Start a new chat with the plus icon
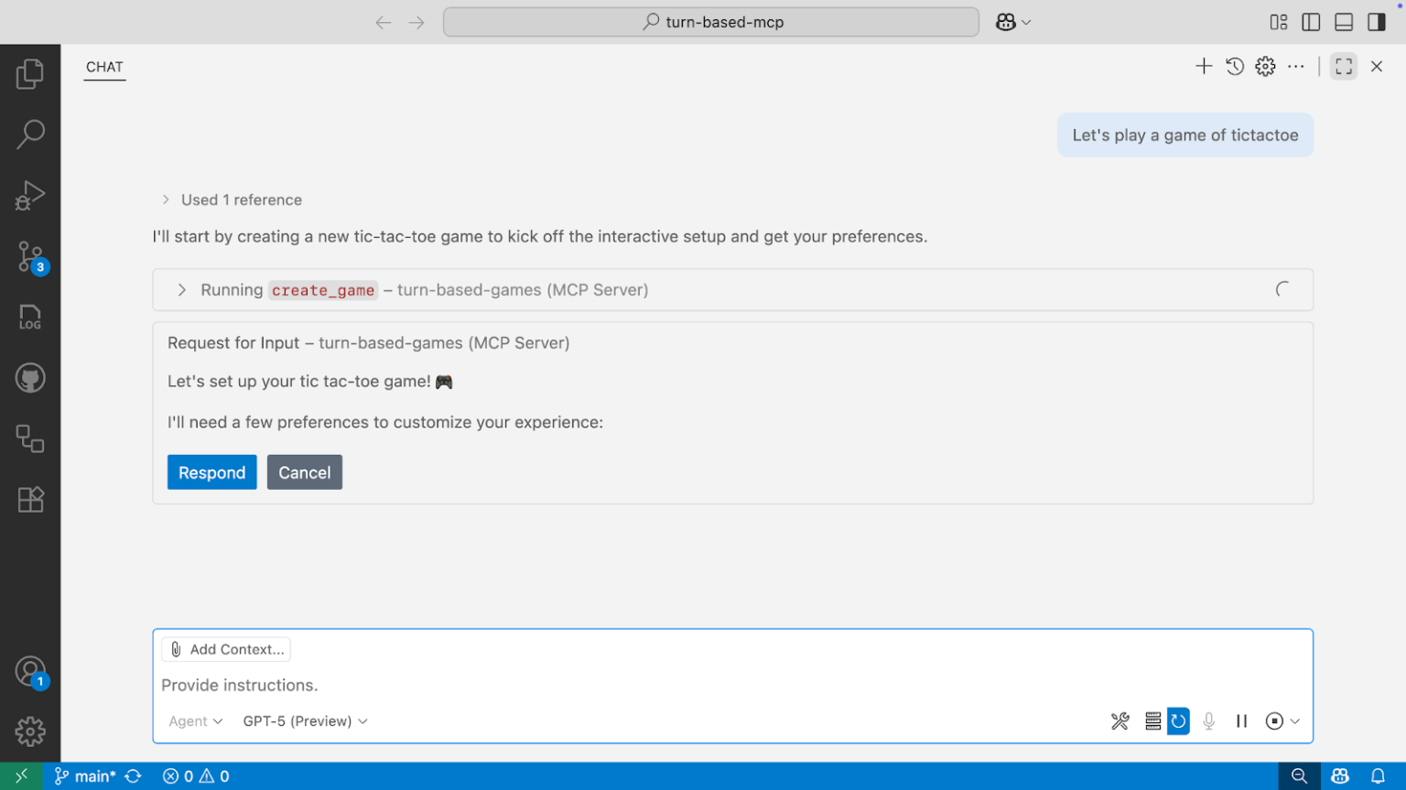Screen dimensions: 1406x790 1204,66
